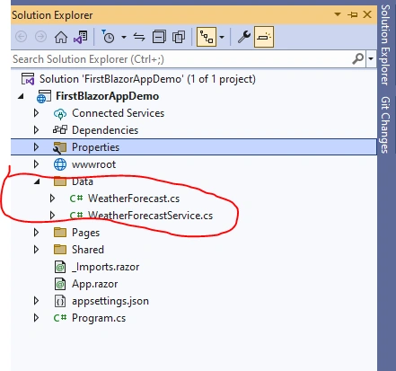Select the Shared folder
Viewport: 396px width, 371px height.
88,250
